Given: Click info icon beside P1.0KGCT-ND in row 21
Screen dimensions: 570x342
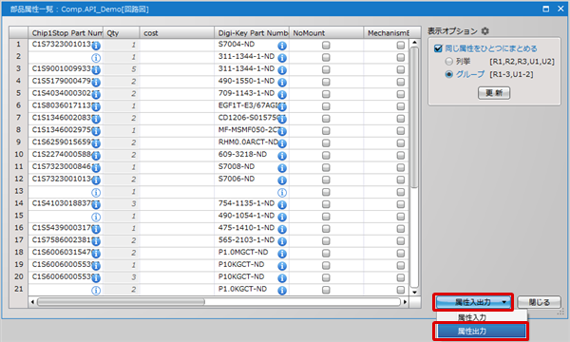Looking at the screenshot, I should (x=282, y=291).
